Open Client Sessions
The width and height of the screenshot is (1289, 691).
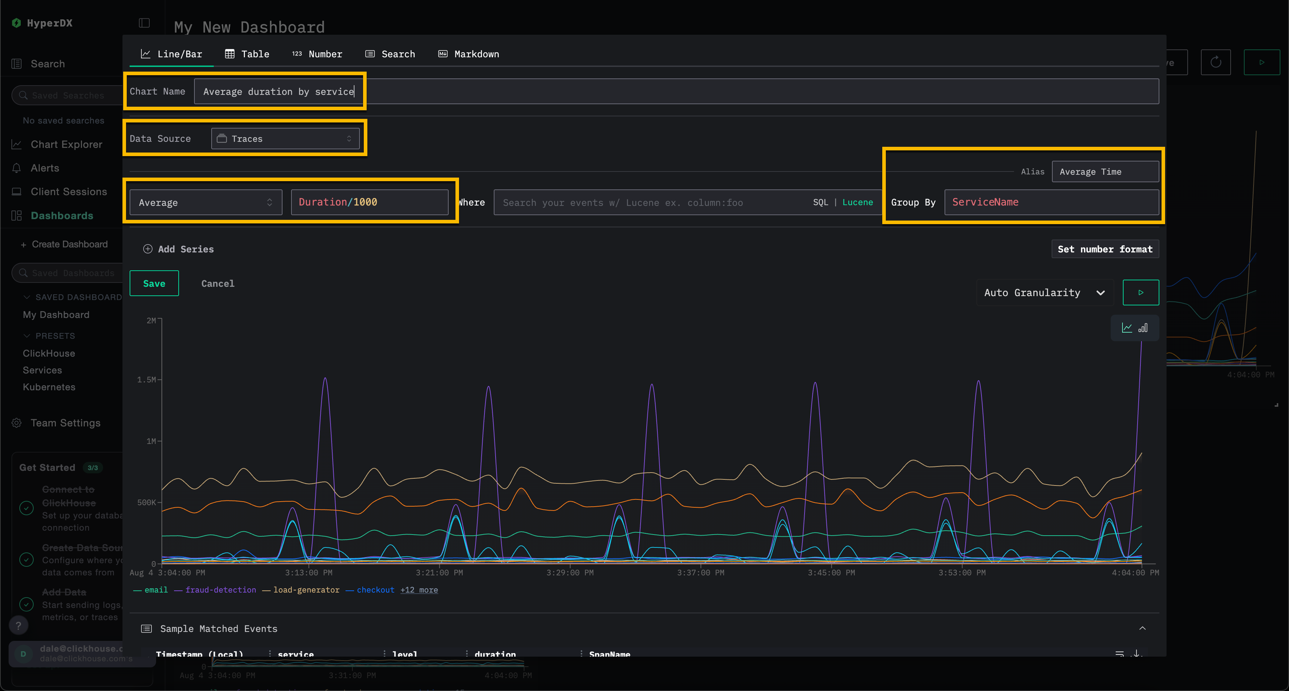click(68, 191)
